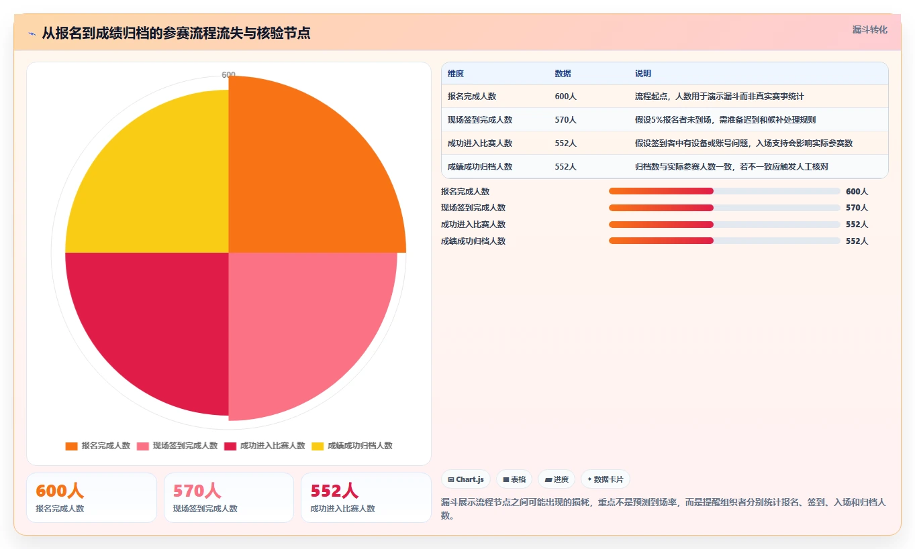Click the 570人 value beside progress bar
The width and height of the screenshot is (915, 549).
857,208
